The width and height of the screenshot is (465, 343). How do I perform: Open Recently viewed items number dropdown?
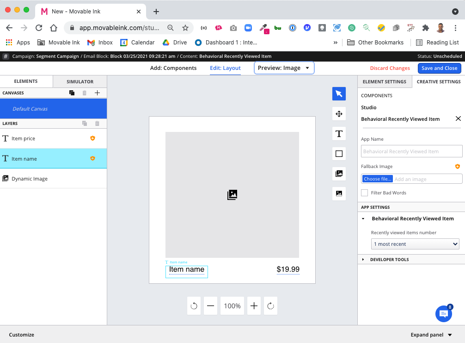(x=415, y=244)
